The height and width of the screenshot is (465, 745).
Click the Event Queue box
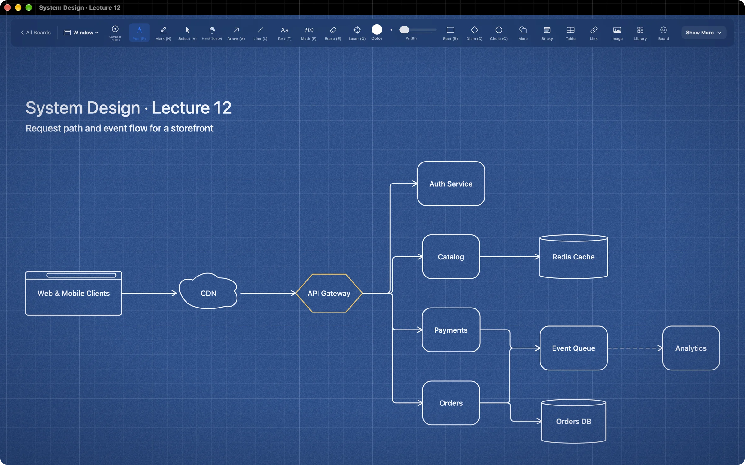coord(573,348)
